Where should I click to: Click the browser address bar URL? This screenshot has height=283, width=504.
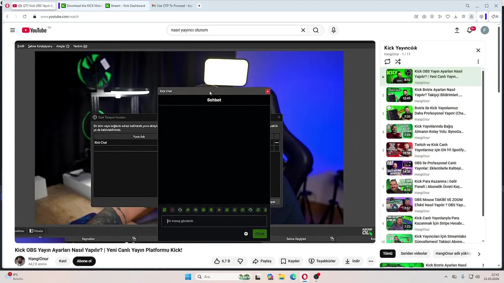point(59,17)
